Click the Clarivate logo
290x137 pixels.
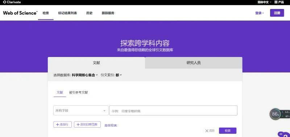tap(12, 2)
